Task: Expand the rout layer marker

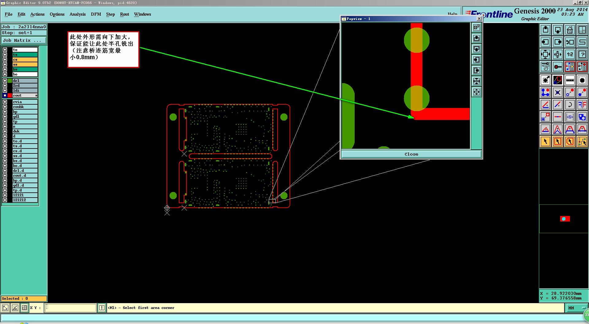Action: [x=36, y=96]
